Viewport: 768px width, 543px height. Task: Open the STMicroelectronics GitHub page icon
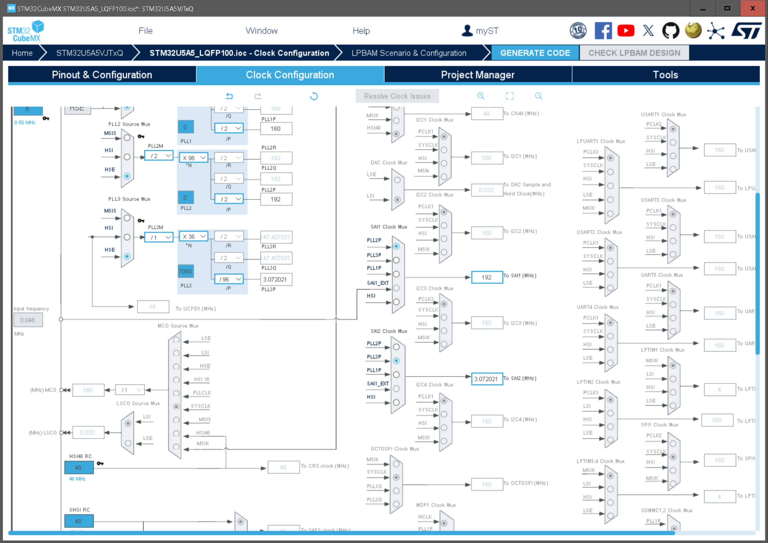(x=671, y=30)
